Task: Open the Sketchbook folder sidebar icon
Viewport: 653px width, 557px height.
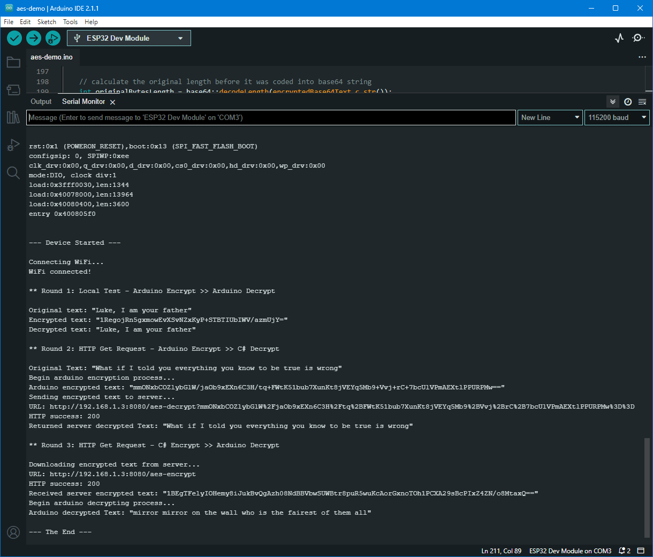Action: (13, 62)
